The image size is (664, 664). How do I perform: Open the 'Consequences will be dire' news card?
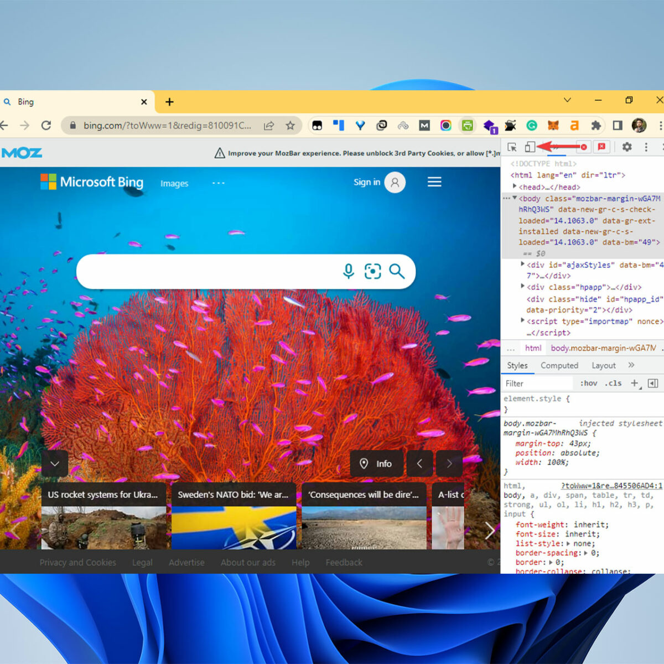point(364,516)
